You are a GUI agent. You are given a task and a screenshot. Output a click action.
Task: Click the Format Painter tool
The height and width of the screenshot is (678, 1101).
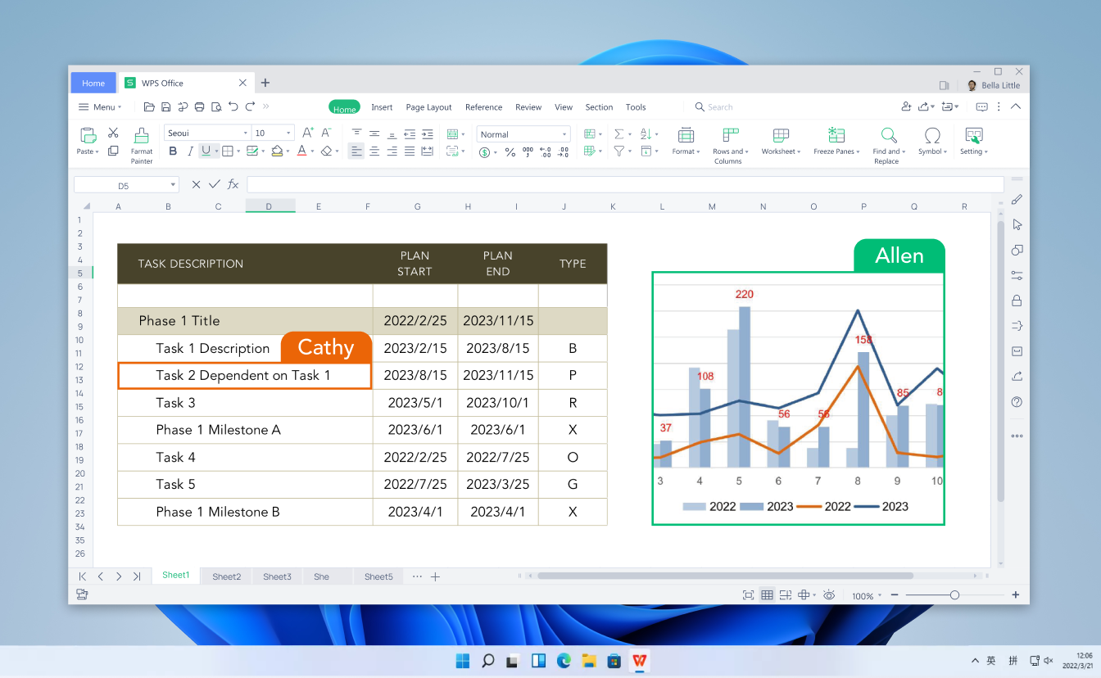142,145
